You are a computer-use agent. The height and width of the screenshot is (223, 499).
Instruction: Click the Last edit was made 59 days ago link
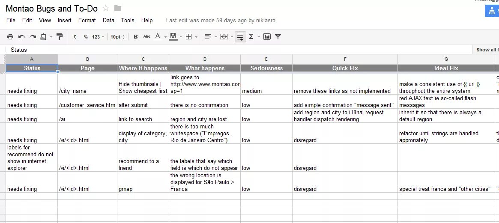pos(221,21)
